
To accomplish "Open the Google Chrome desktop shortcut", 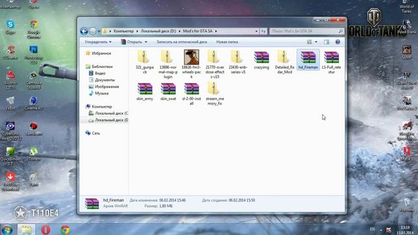I will pyautogui.click(x=33, y=29).
